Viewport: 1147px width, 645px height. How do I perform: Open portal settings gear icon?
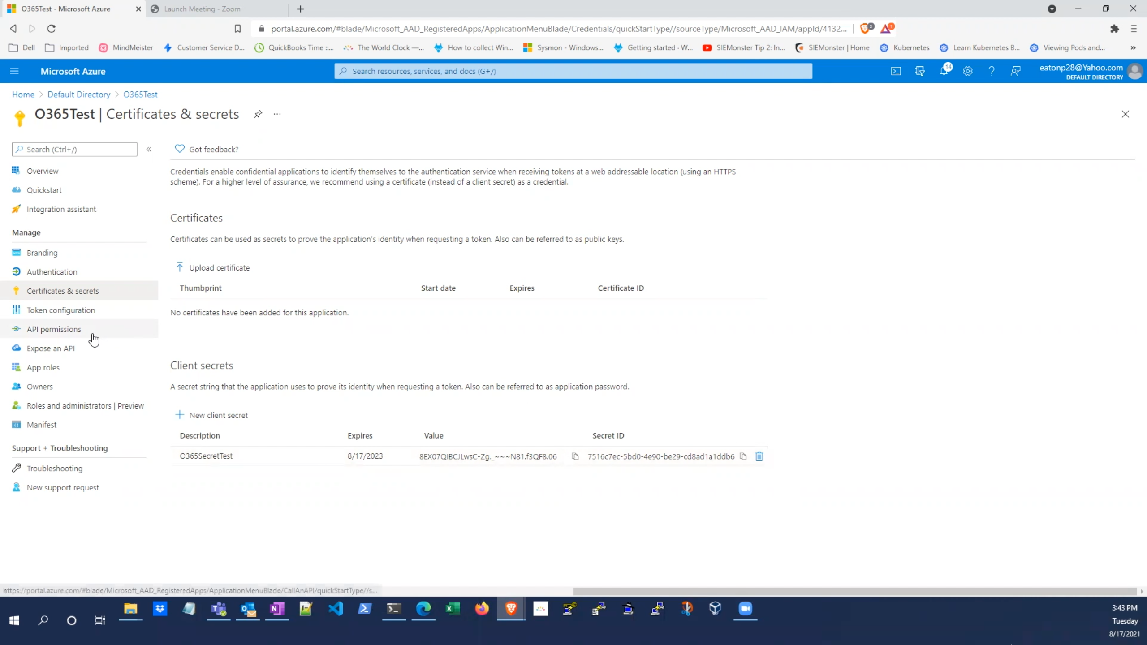click(968, 71)
